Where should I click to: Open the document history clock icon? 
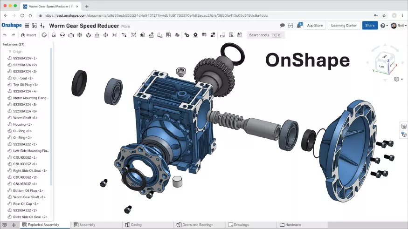(44, 35)
